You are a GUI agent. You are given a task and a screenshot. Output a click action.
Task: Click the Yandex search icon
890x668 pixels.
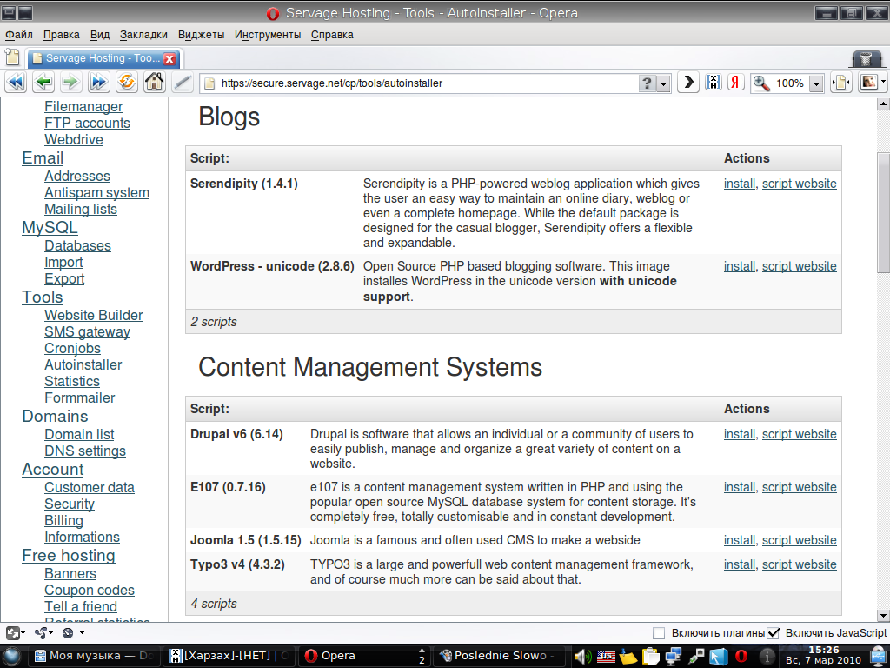coord(736,83)
